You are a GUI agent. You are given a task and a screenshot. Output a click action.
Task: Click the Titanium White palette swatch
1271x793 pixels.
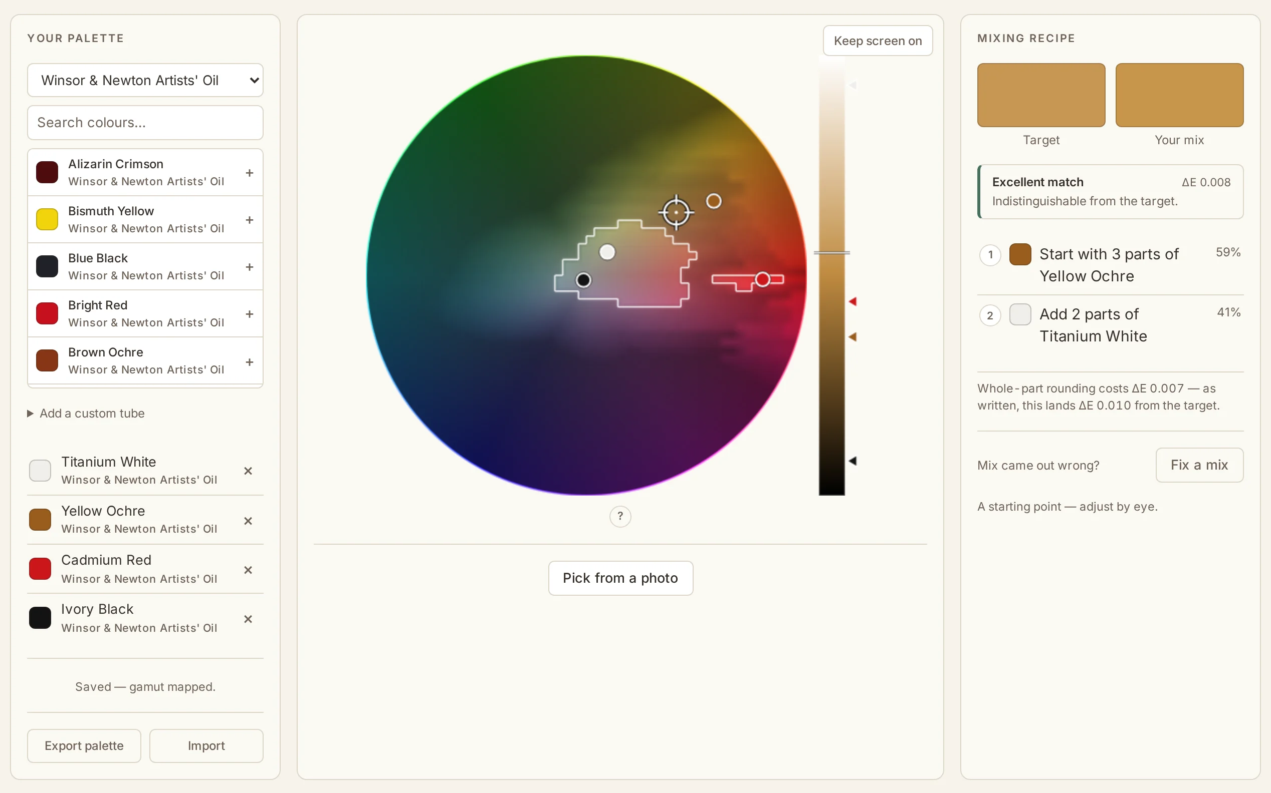point(40,471)
